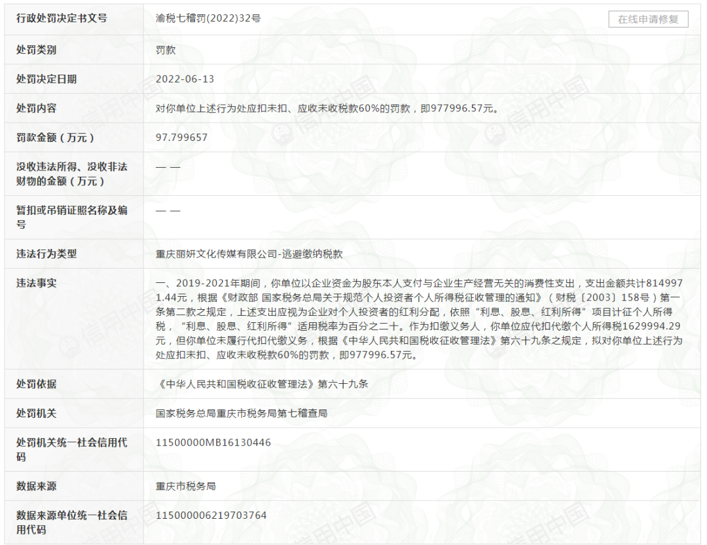Screen dimensions: 707x545
Task: Click the 数据来源 label
Action: point(37,486)
